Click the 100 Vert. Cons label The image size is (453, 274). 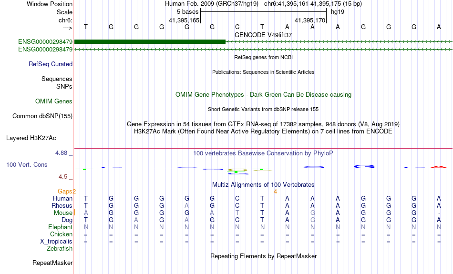coord(27,164)
